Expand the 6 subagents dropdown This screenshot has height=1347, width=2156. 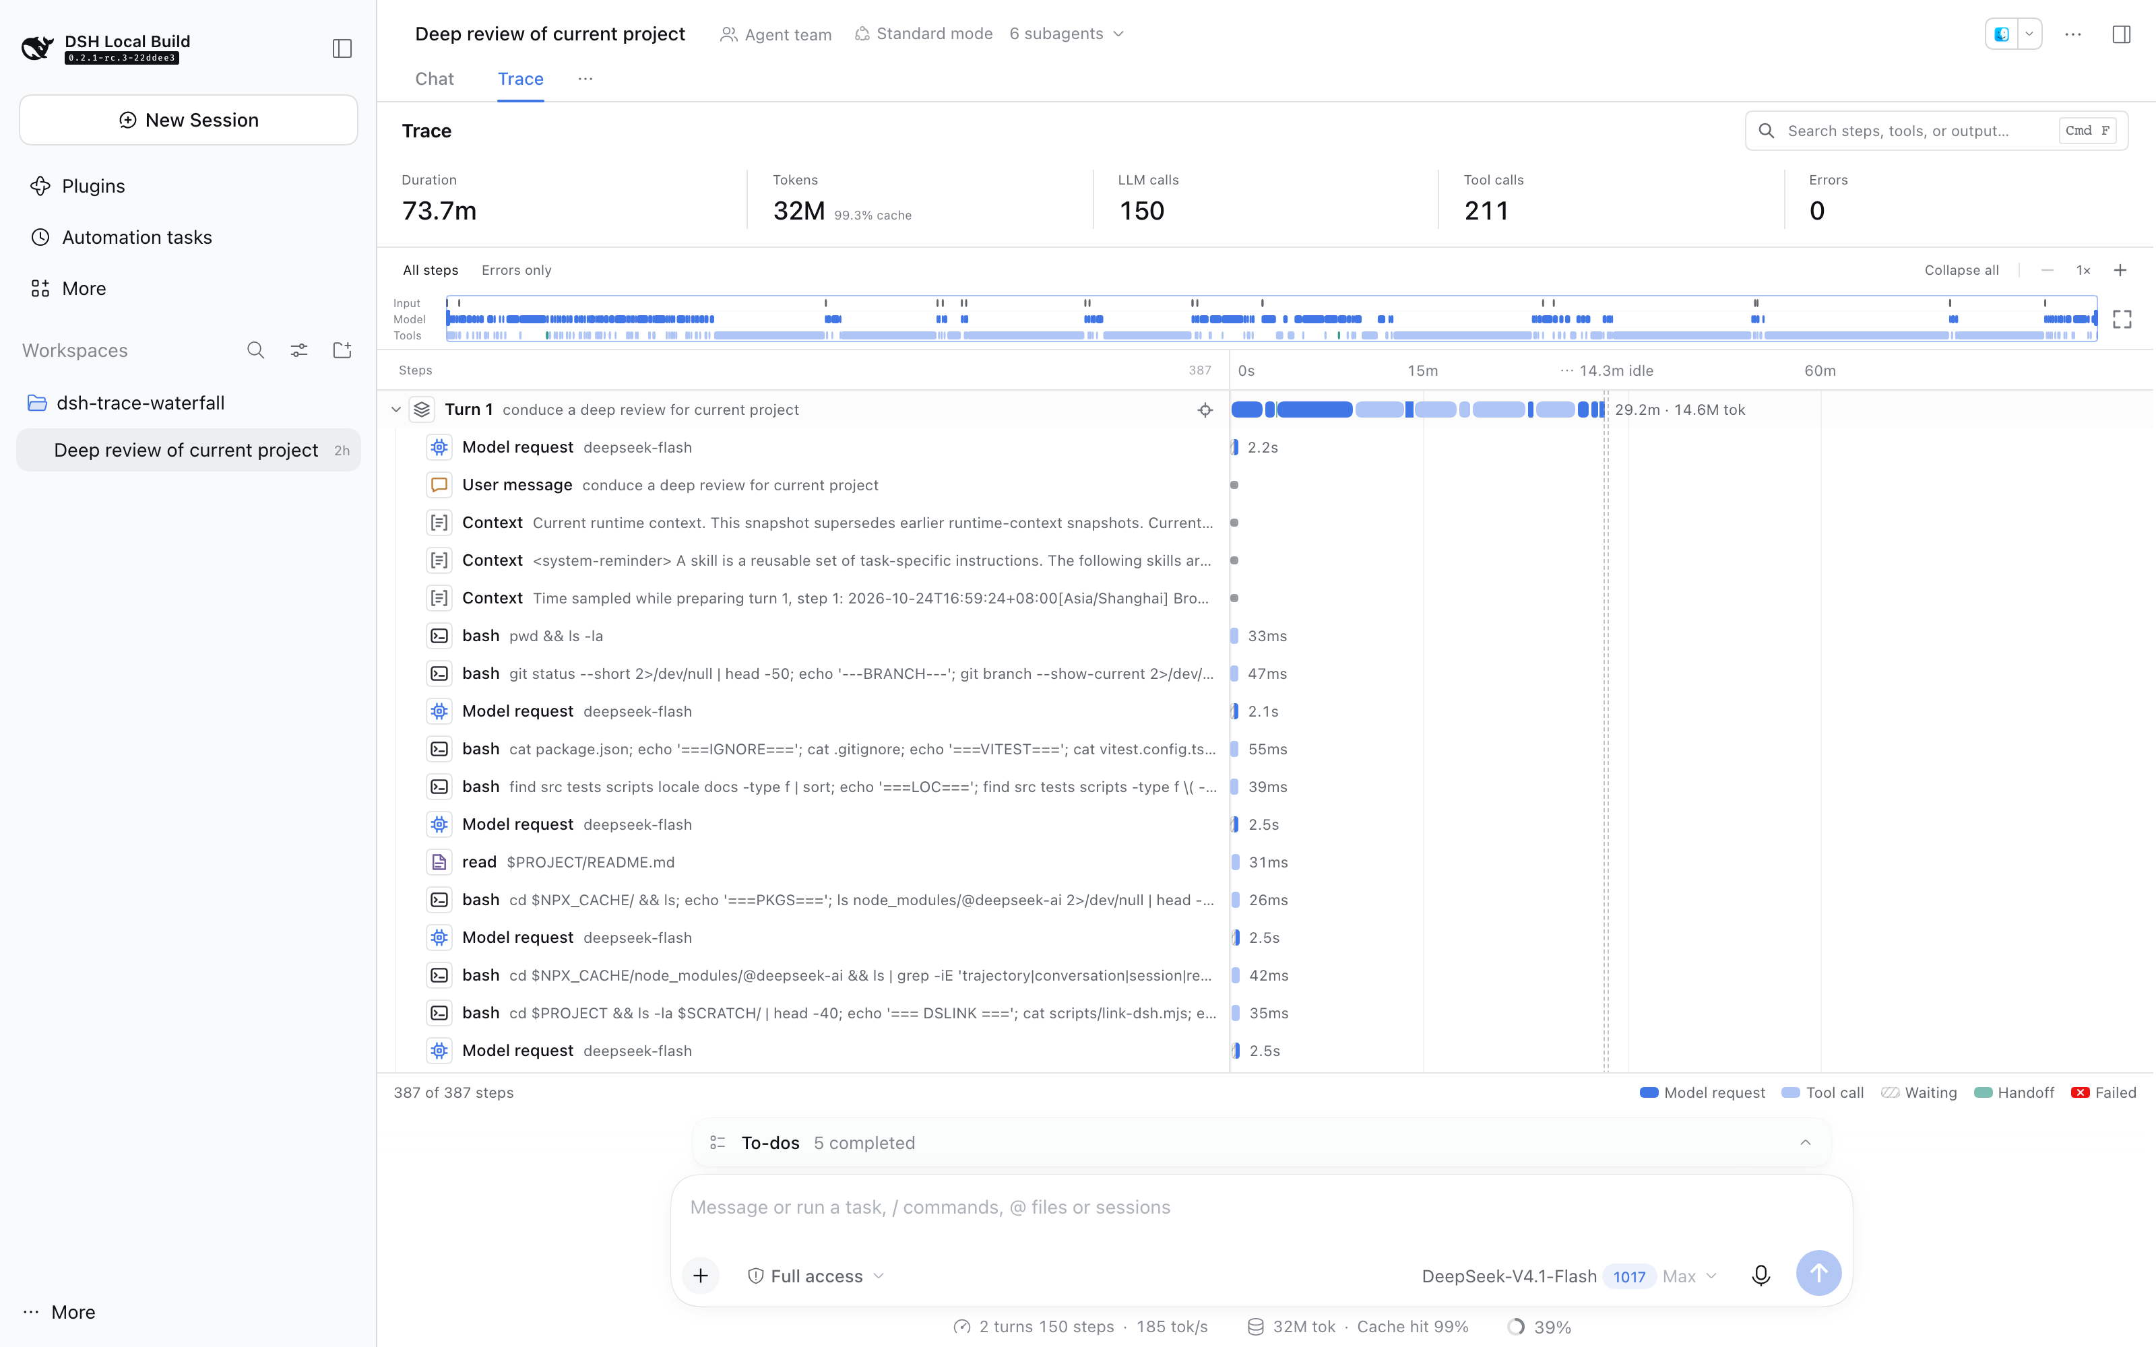[x=1067, y=34]
